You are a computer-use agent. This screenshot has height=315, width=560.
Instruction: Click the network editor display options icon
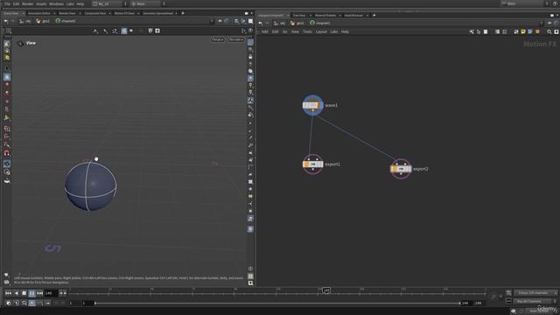556,31
